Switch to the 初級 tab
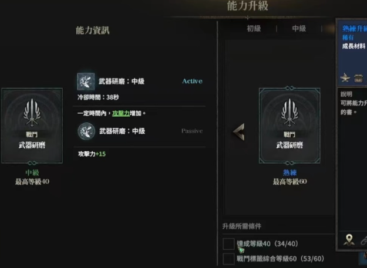This screenshot has width=367, height=268. click(254, 29)
